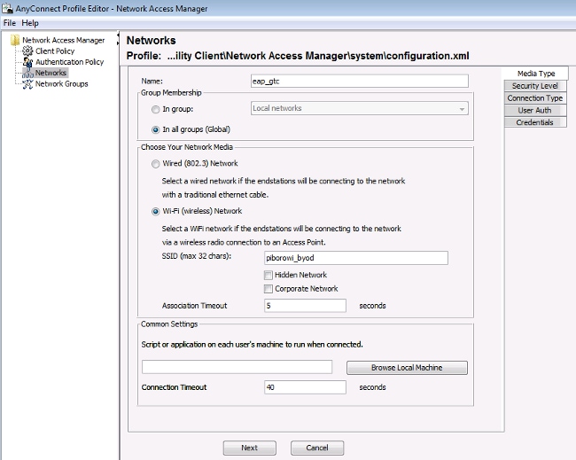The image size is (576, 460).
Task: Open the Help menu
Action: [x=30, y=23]
